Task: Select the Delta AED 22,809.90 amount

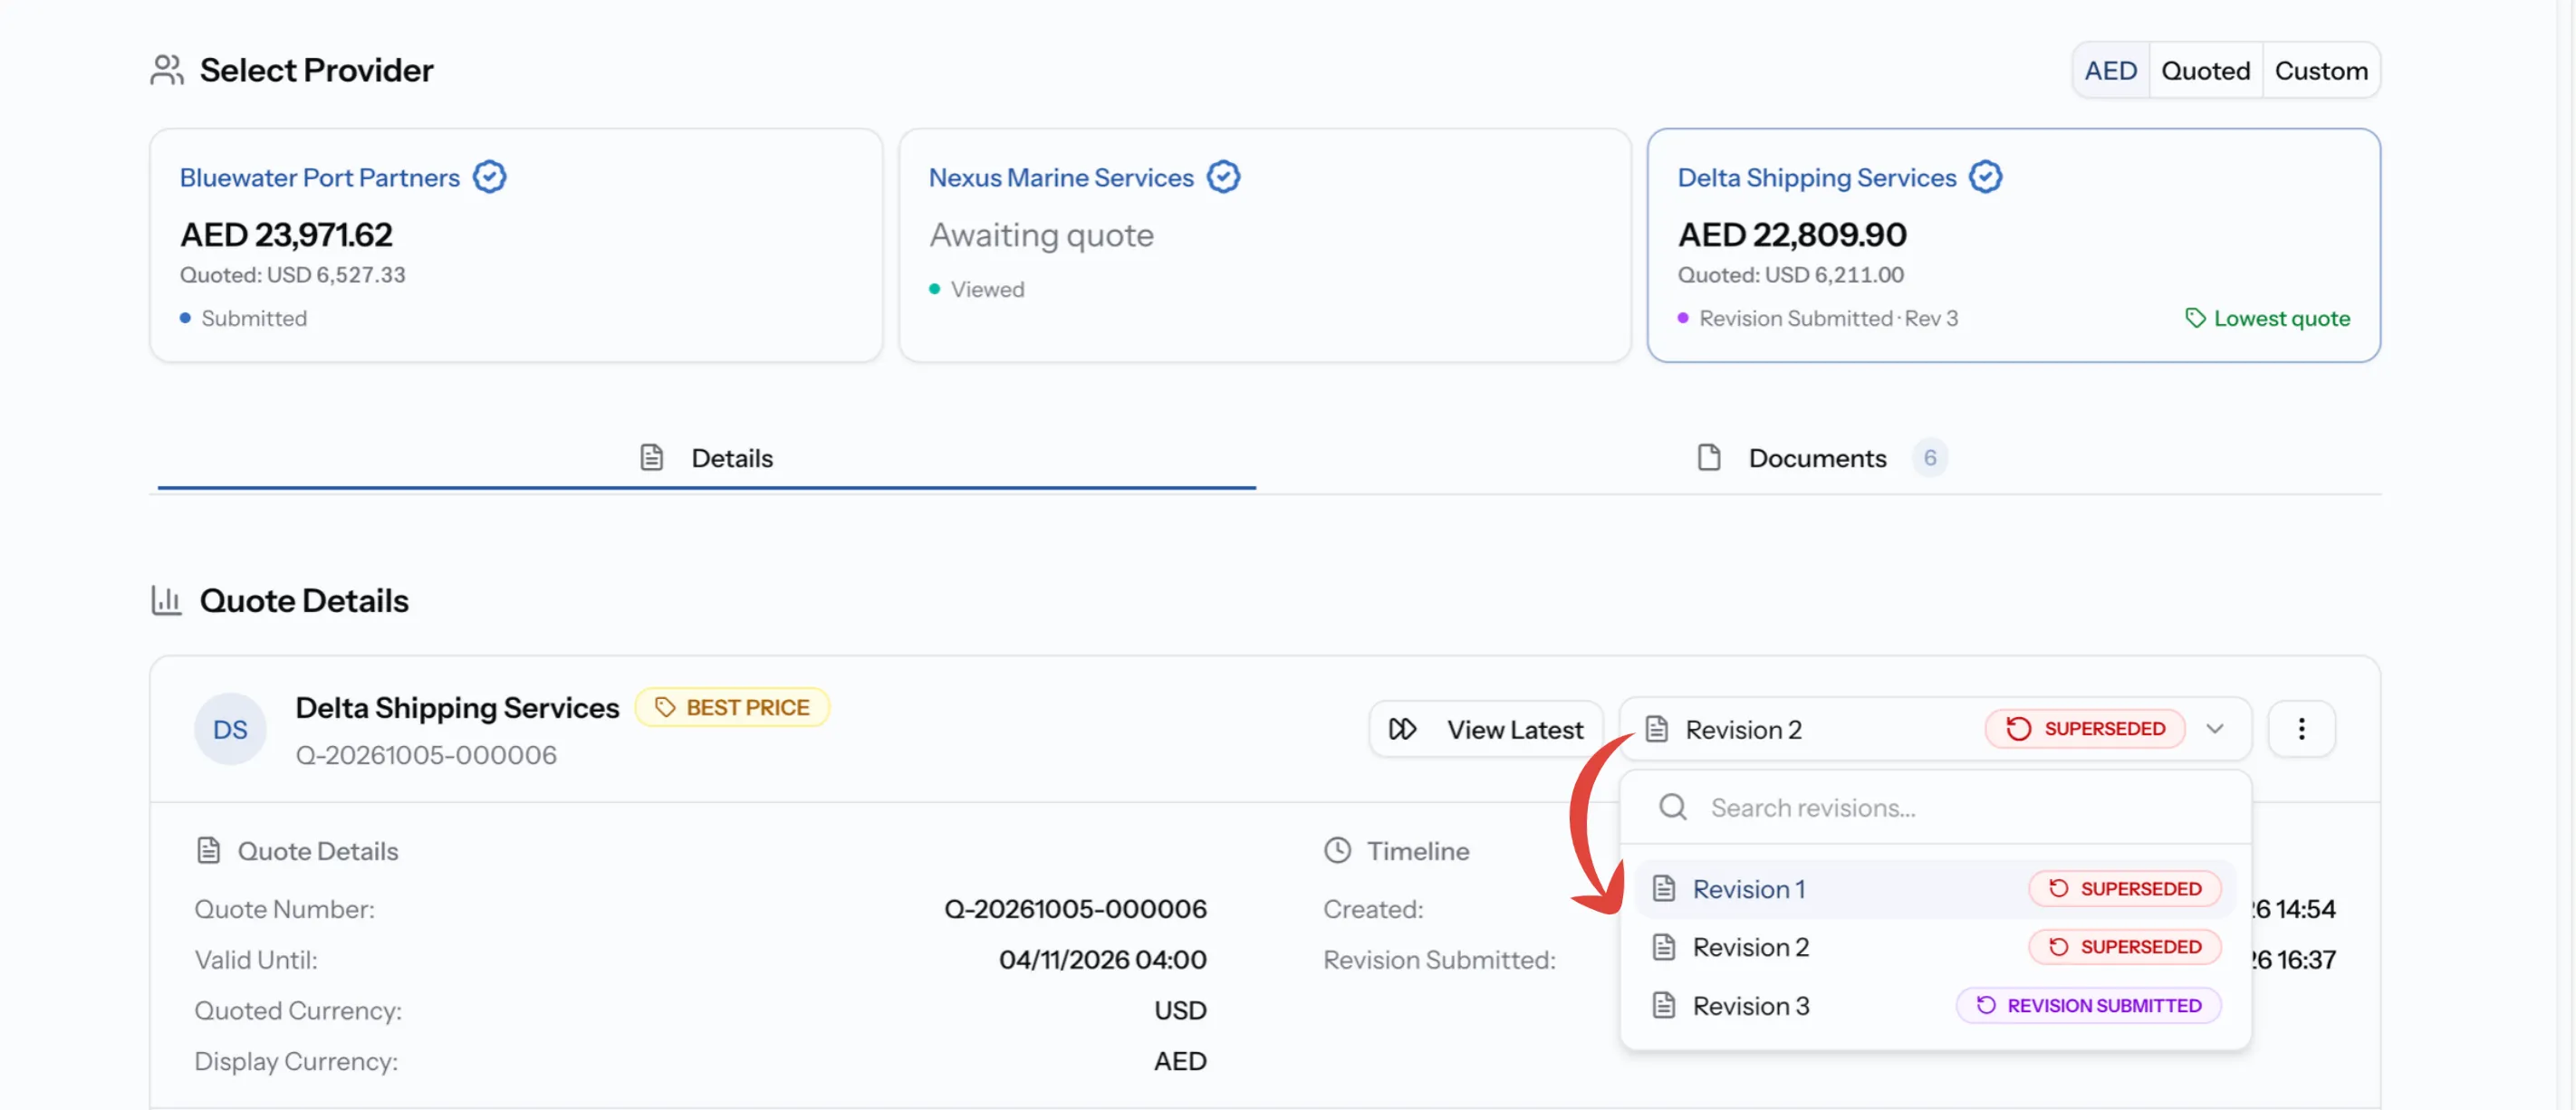Action: (x=1792, y=234)
